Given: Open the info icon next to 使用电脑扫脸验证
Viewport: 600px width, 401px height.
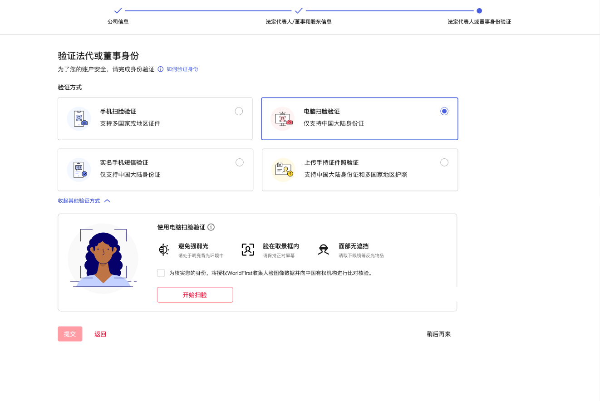Looking at the screenshot, I should click(x=211, y=227).
